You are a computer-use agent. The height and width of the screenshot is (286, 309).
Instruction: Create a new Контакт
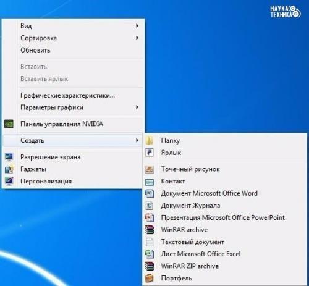[224, 181]
